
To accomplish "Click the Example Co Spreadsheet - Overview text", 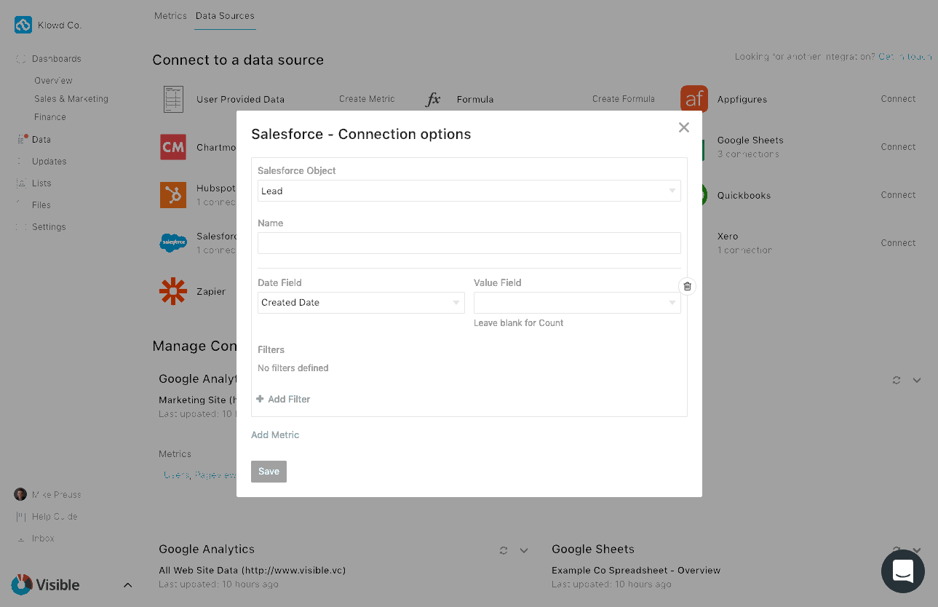I will [636, 571].
